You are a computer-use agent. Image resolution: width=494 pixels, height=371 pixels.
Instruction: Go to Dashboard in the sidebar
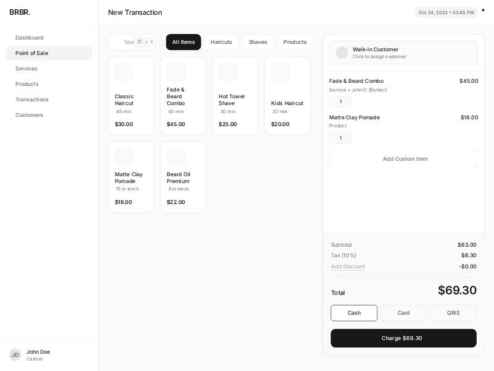click(x=30, y=38)
